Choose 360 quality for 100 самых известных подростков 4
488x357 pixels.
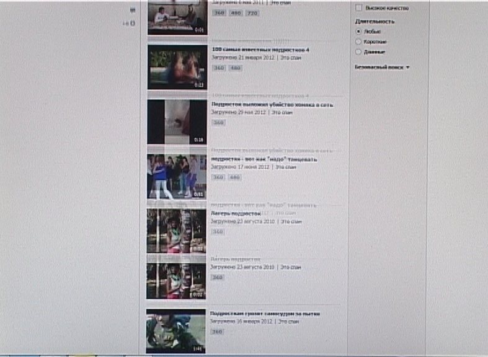219,68
